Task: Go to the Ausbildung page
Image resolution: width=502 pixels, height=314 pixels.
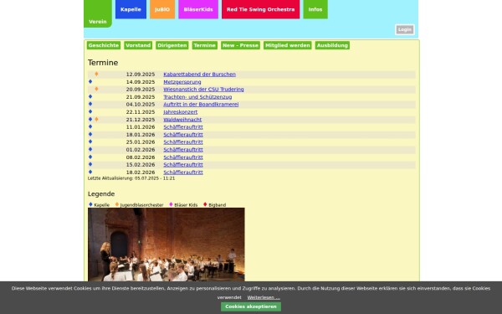Action: point(332,45)
